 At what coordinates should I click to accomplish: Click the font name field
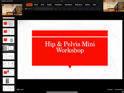[44, 9]
